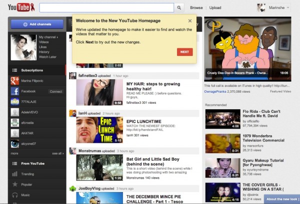Open the Upload link
The height and width of the screenshot is (204, 300).
coord(215,7)
